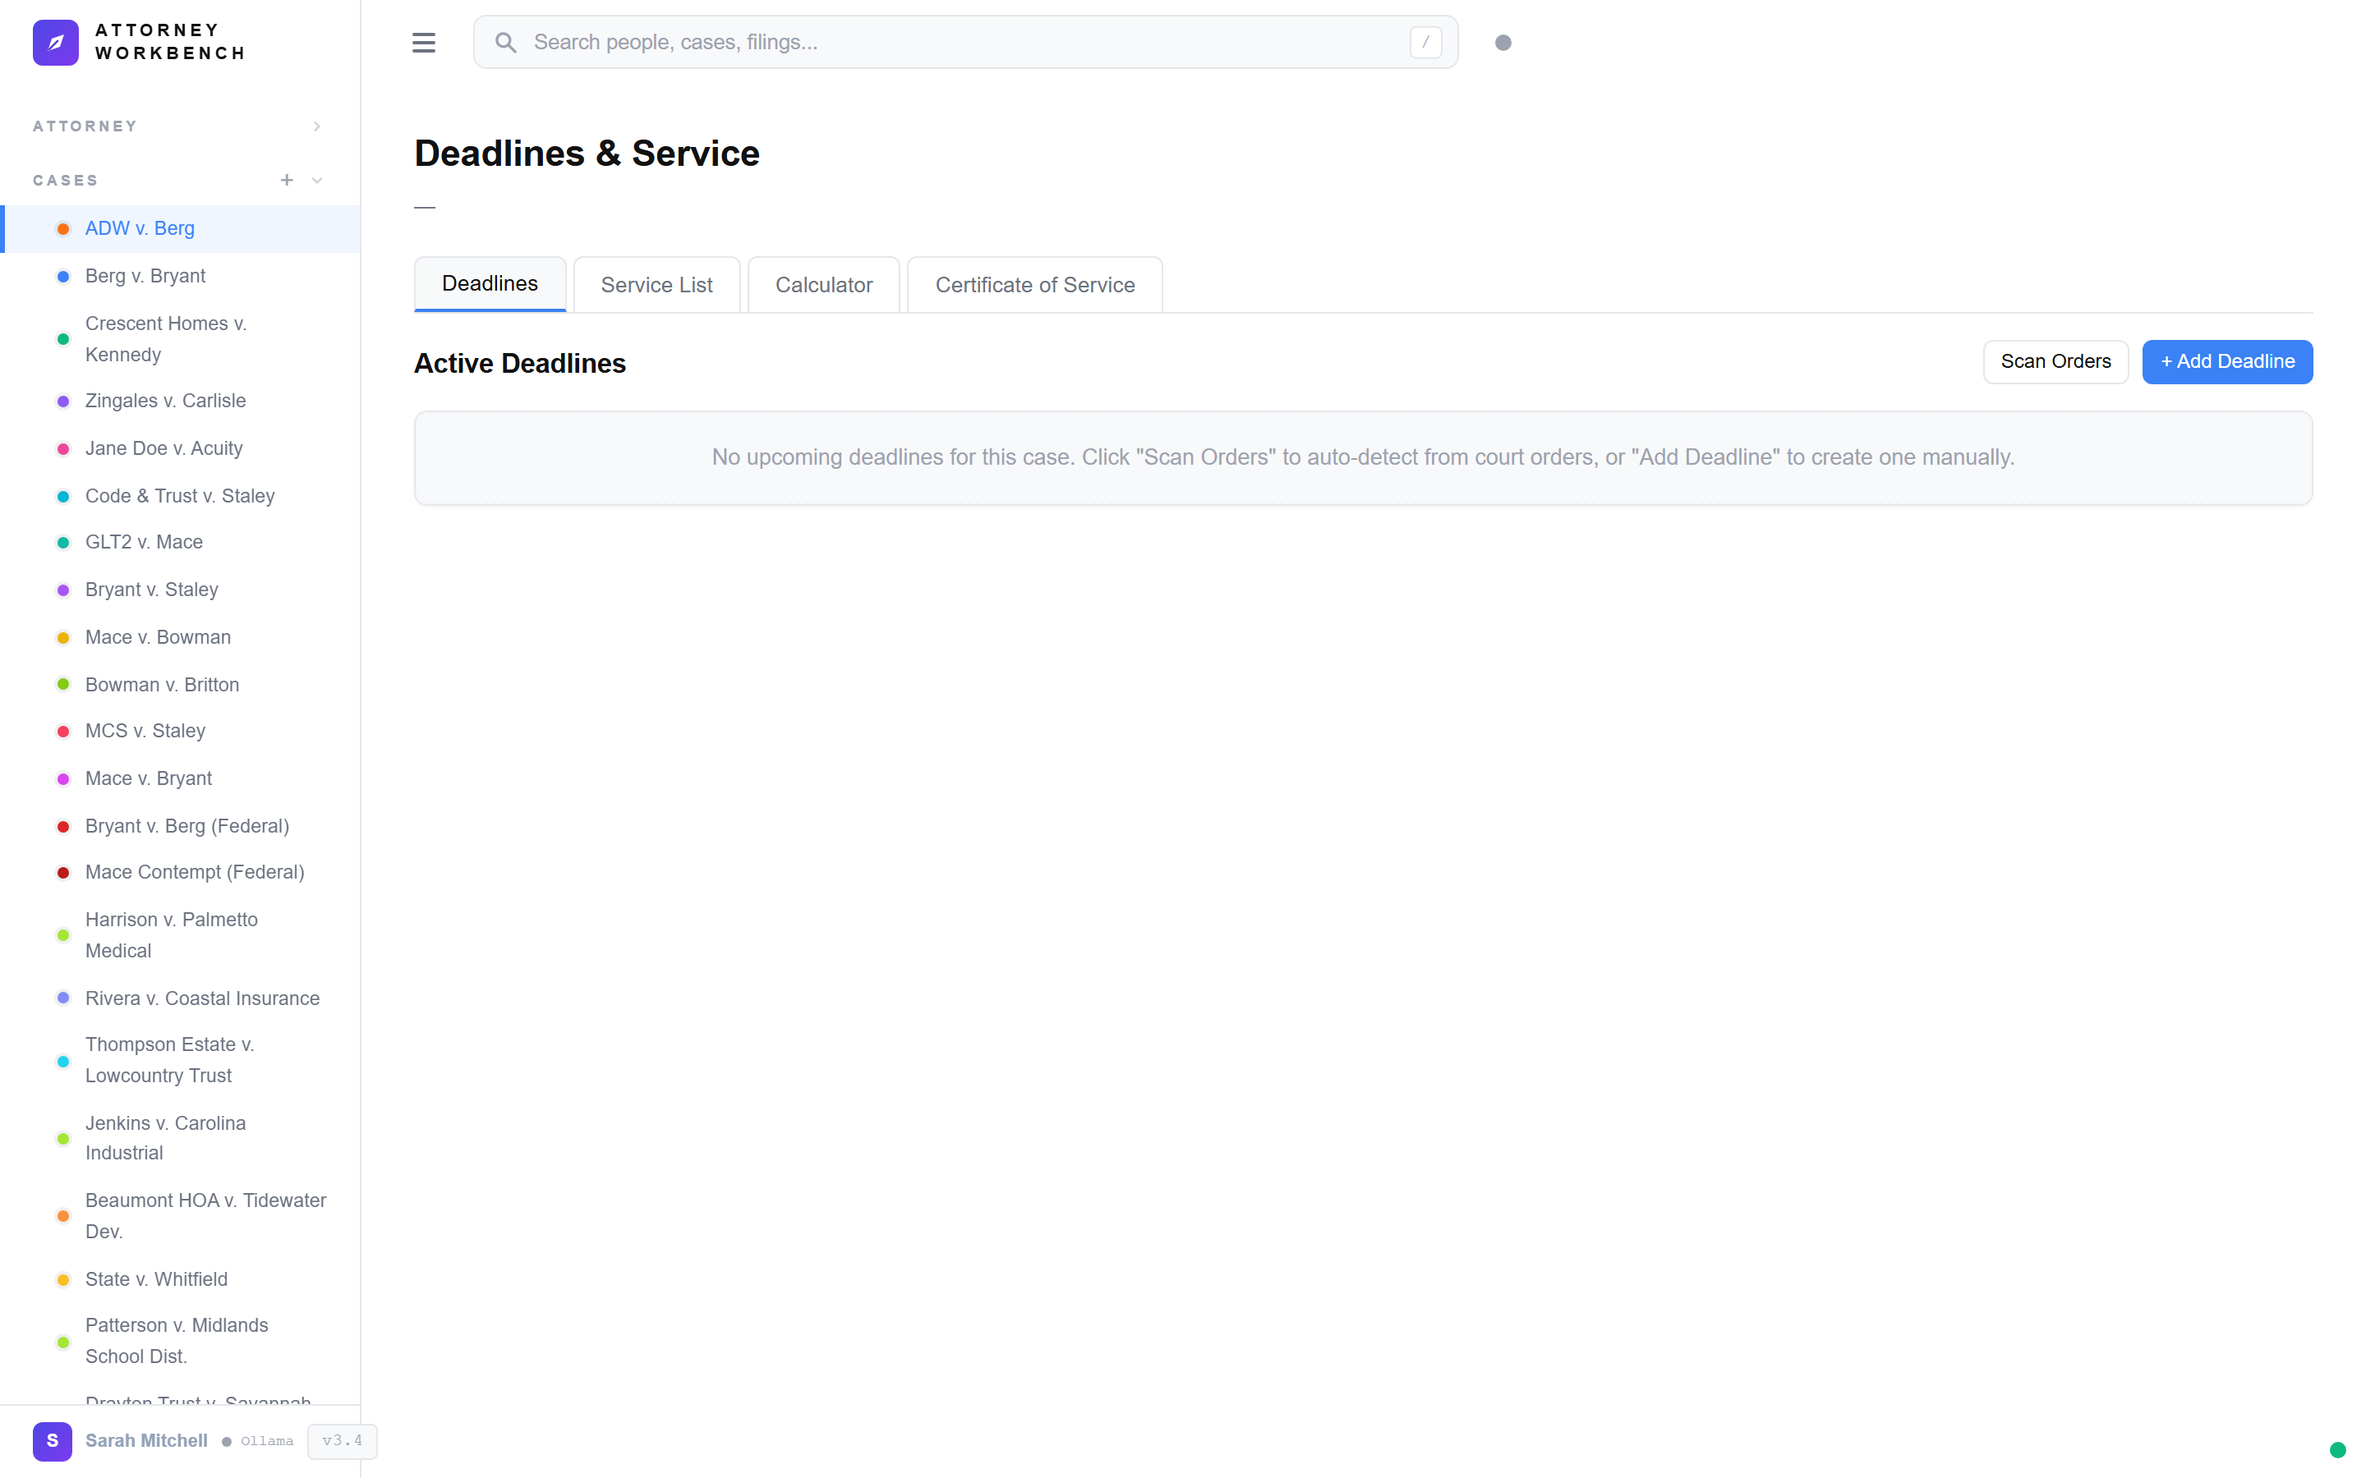Click the orange dot beside ADW v. Berg
Viewport: 2366px width, 1478px height.
(62, 227)
